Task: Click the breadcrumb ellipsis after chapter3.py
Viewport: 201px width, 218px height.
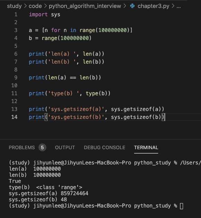Action: point(178,7)
